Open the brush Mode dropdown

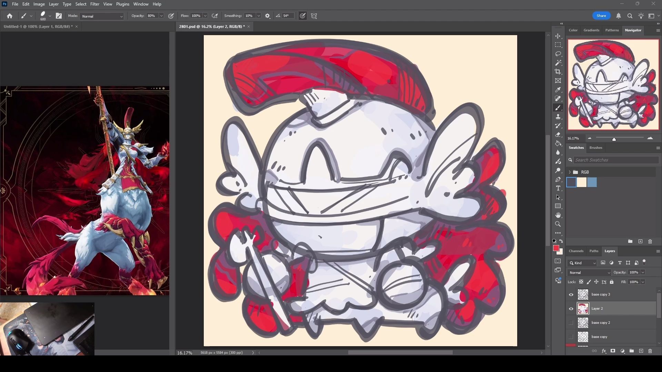click(102, 16)
